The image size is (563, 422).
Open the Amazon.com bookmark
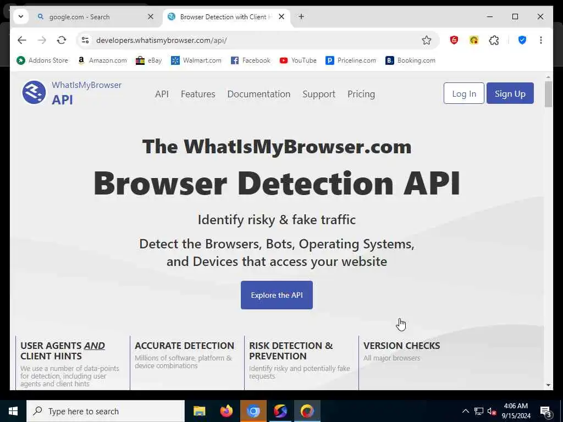coord(102,60)
